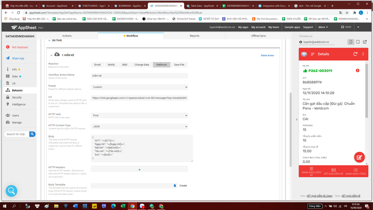Open preview hamburger menu icon

coord(313,54)
